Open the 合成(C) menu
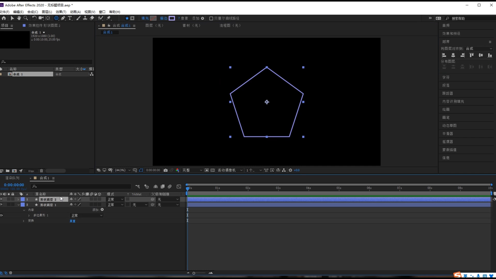 (x=33, y=12)
